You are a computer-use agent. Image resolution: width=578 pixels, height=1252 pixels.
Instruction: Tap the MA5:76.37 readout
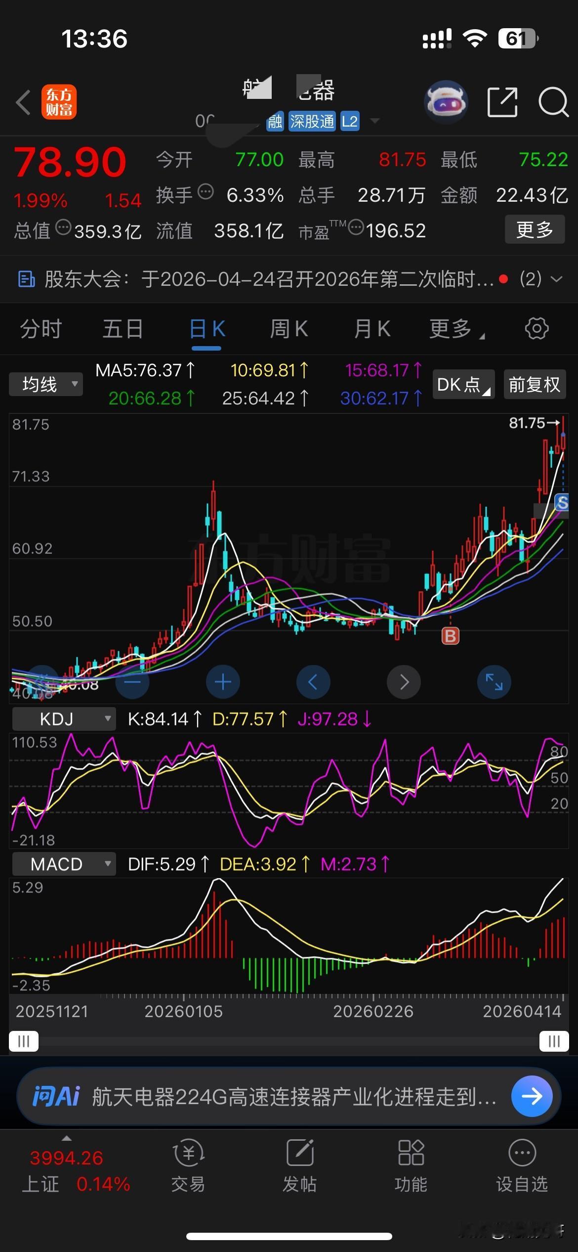click(145, 370)
